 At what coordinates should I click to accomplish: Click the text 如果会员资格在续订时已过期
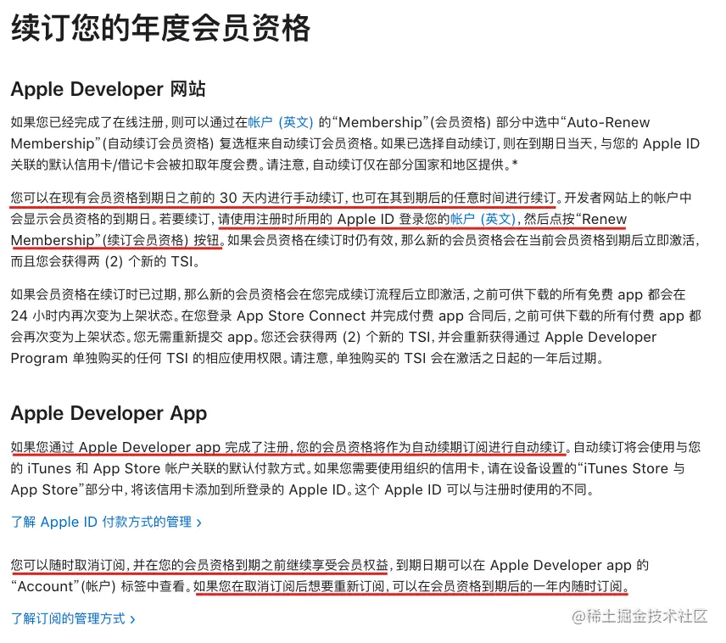pos(93,294)
